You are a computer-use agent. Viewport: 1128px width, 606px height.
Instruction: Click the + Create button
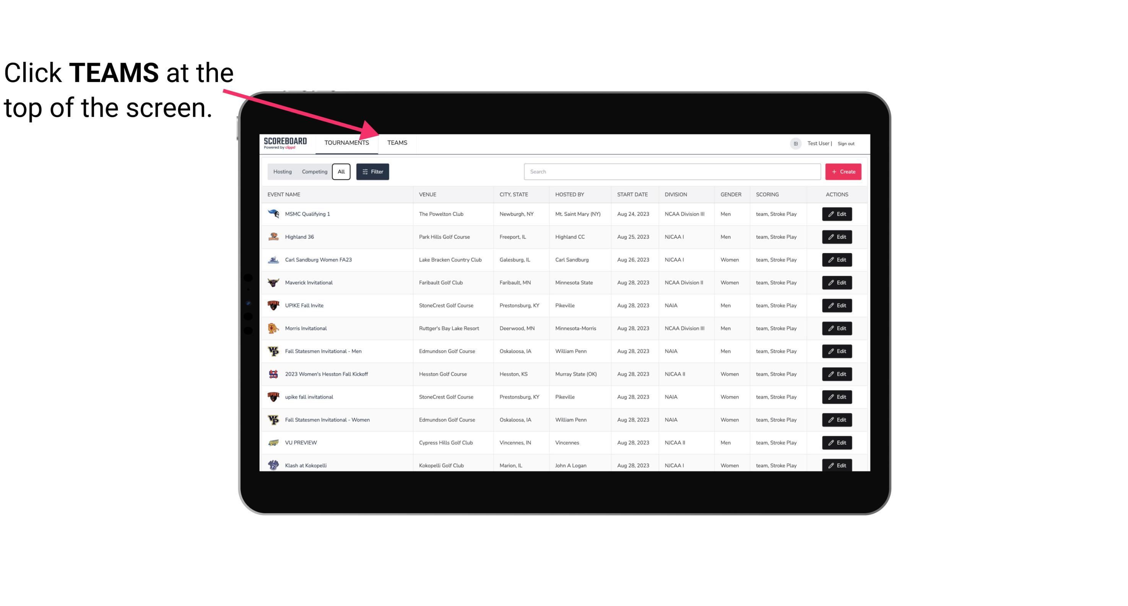point(844,171)
